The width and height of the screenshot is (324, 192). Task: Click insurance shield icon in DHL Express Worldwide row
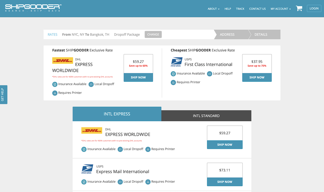coord(84,149)
